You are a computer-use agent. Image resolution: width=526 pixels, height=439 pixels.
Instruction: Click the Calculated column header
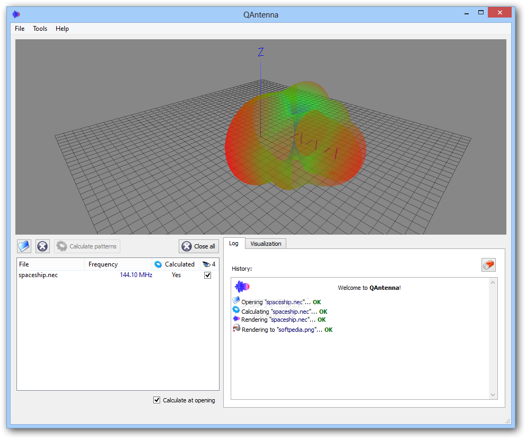pos(176,264)
